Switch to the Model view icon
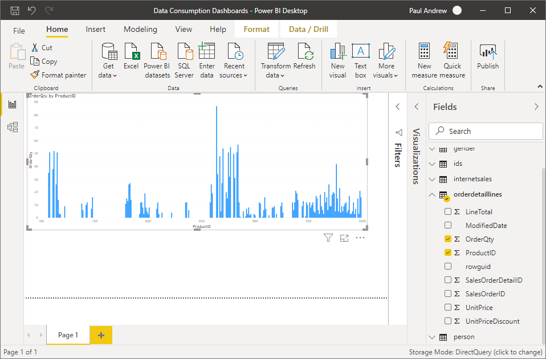Screen dimensions: 546x359 13,127
